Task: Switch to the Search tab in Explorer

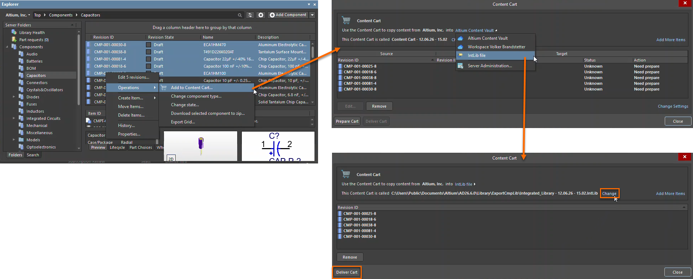Action: pyautogui.click(x=33, y=155)
